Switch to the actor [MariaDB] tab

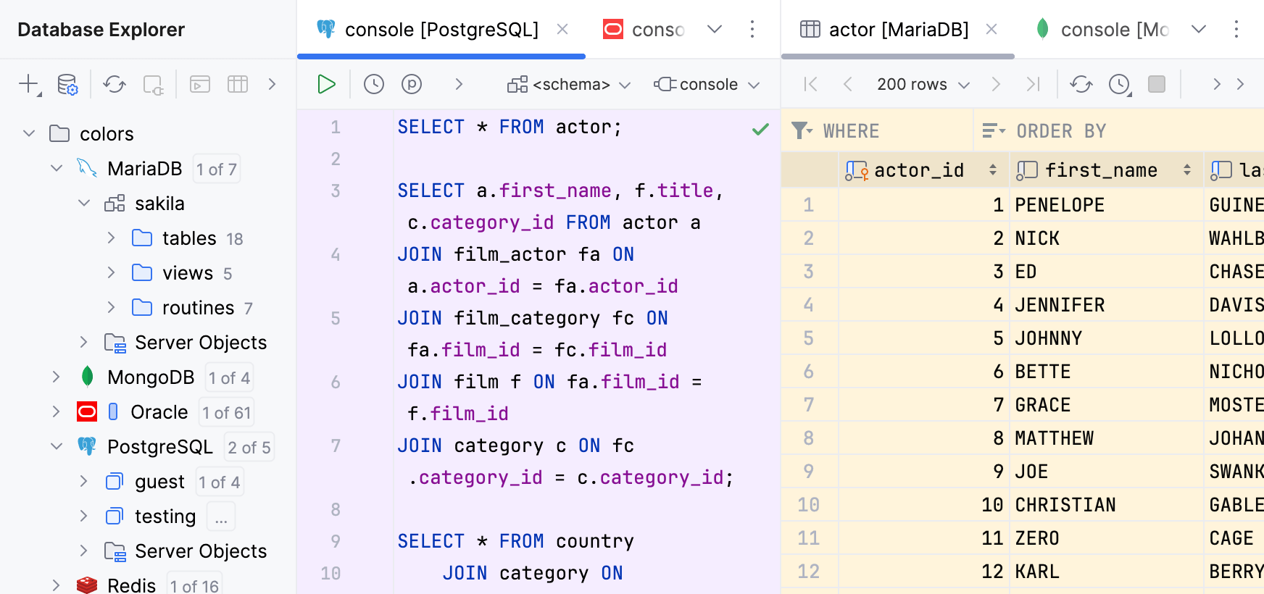(897, 30)
